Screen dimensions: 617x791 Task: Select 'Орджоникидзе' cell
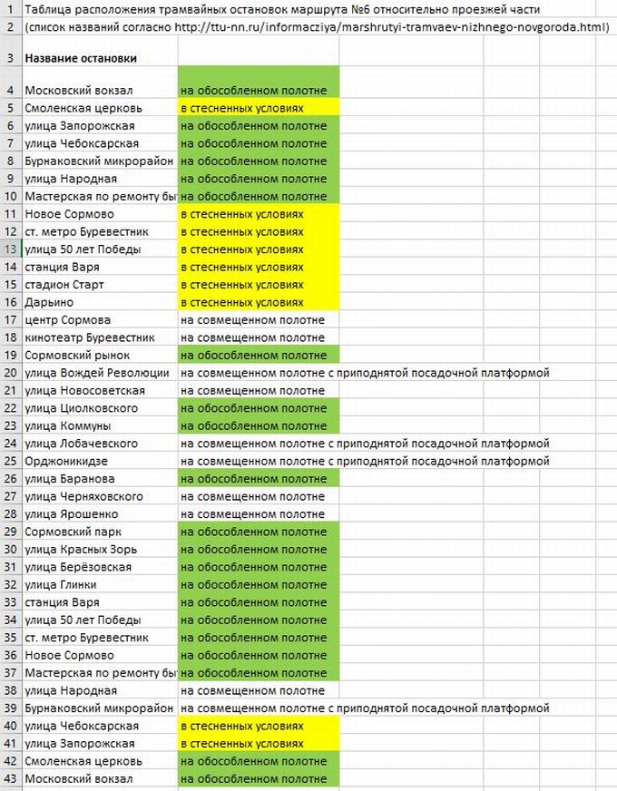click(x=100, y=461)
